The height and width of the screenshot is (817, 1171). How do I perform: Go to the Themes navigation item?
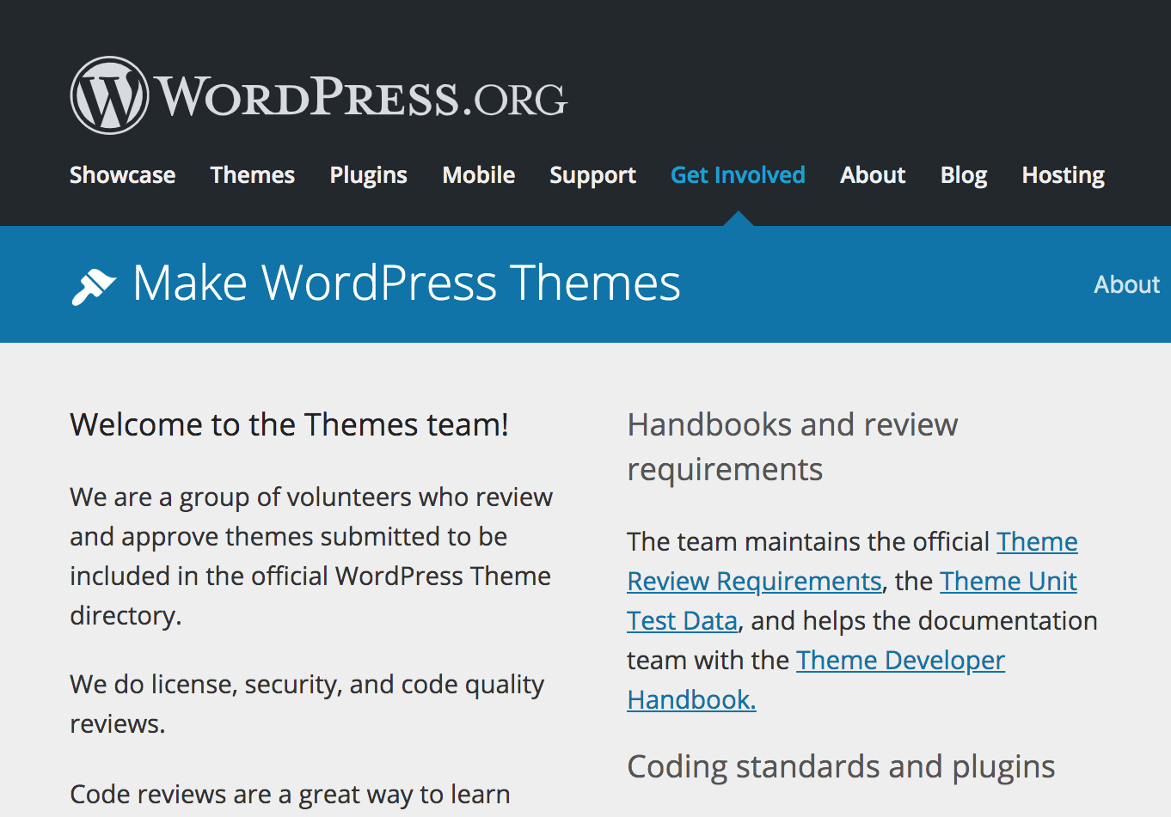click(253, 175)
